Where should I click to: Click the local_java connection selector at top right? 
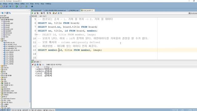193,13
